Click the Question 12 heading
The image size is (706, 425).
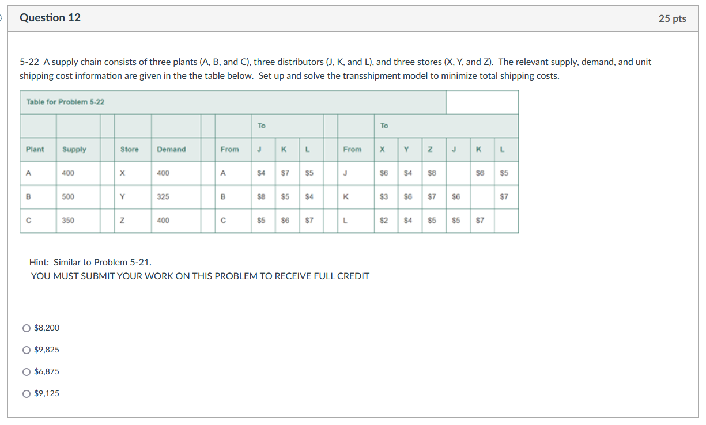pos(50,18)
